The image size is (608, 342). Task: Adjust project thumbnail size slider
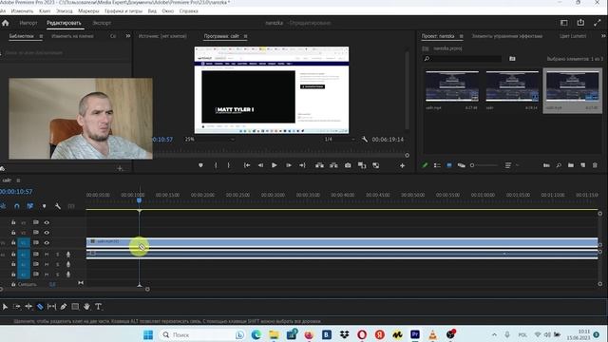[x=484, y=165]
